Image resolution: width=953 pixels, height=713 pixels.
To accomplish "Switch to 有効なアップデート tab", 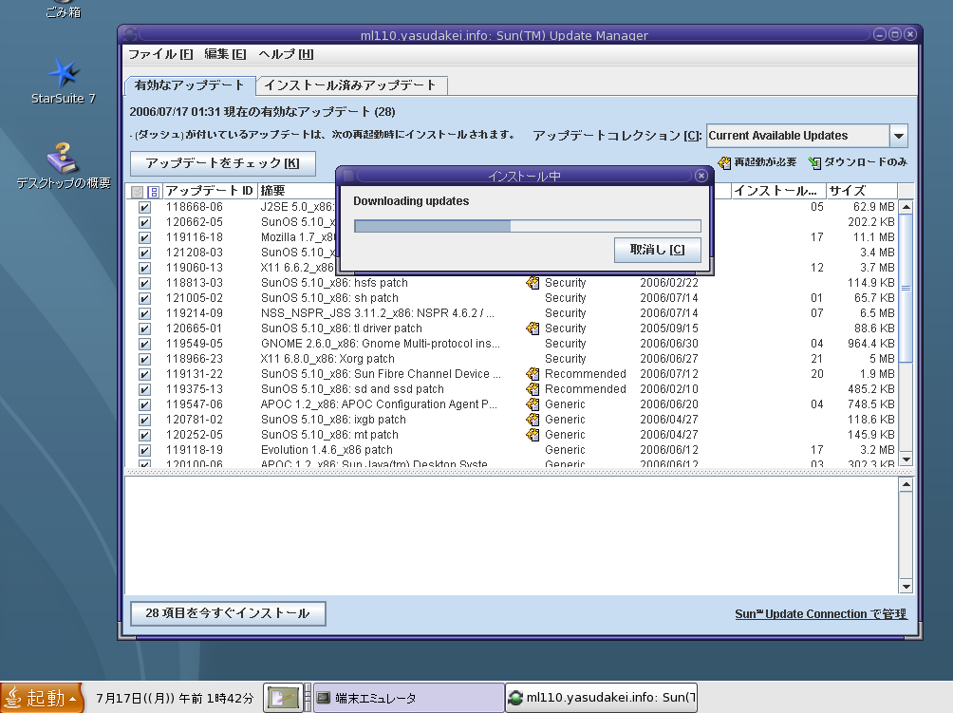I will point(189,85).
